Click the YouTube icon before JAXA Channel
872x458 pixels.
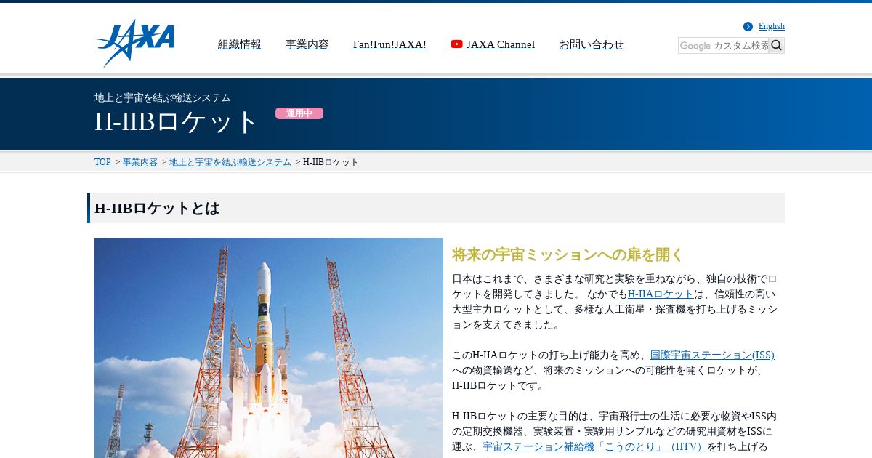click(457, 44)
